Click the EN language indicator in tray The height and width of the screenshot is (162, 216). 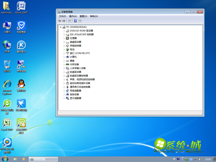(x=174, y=159)
